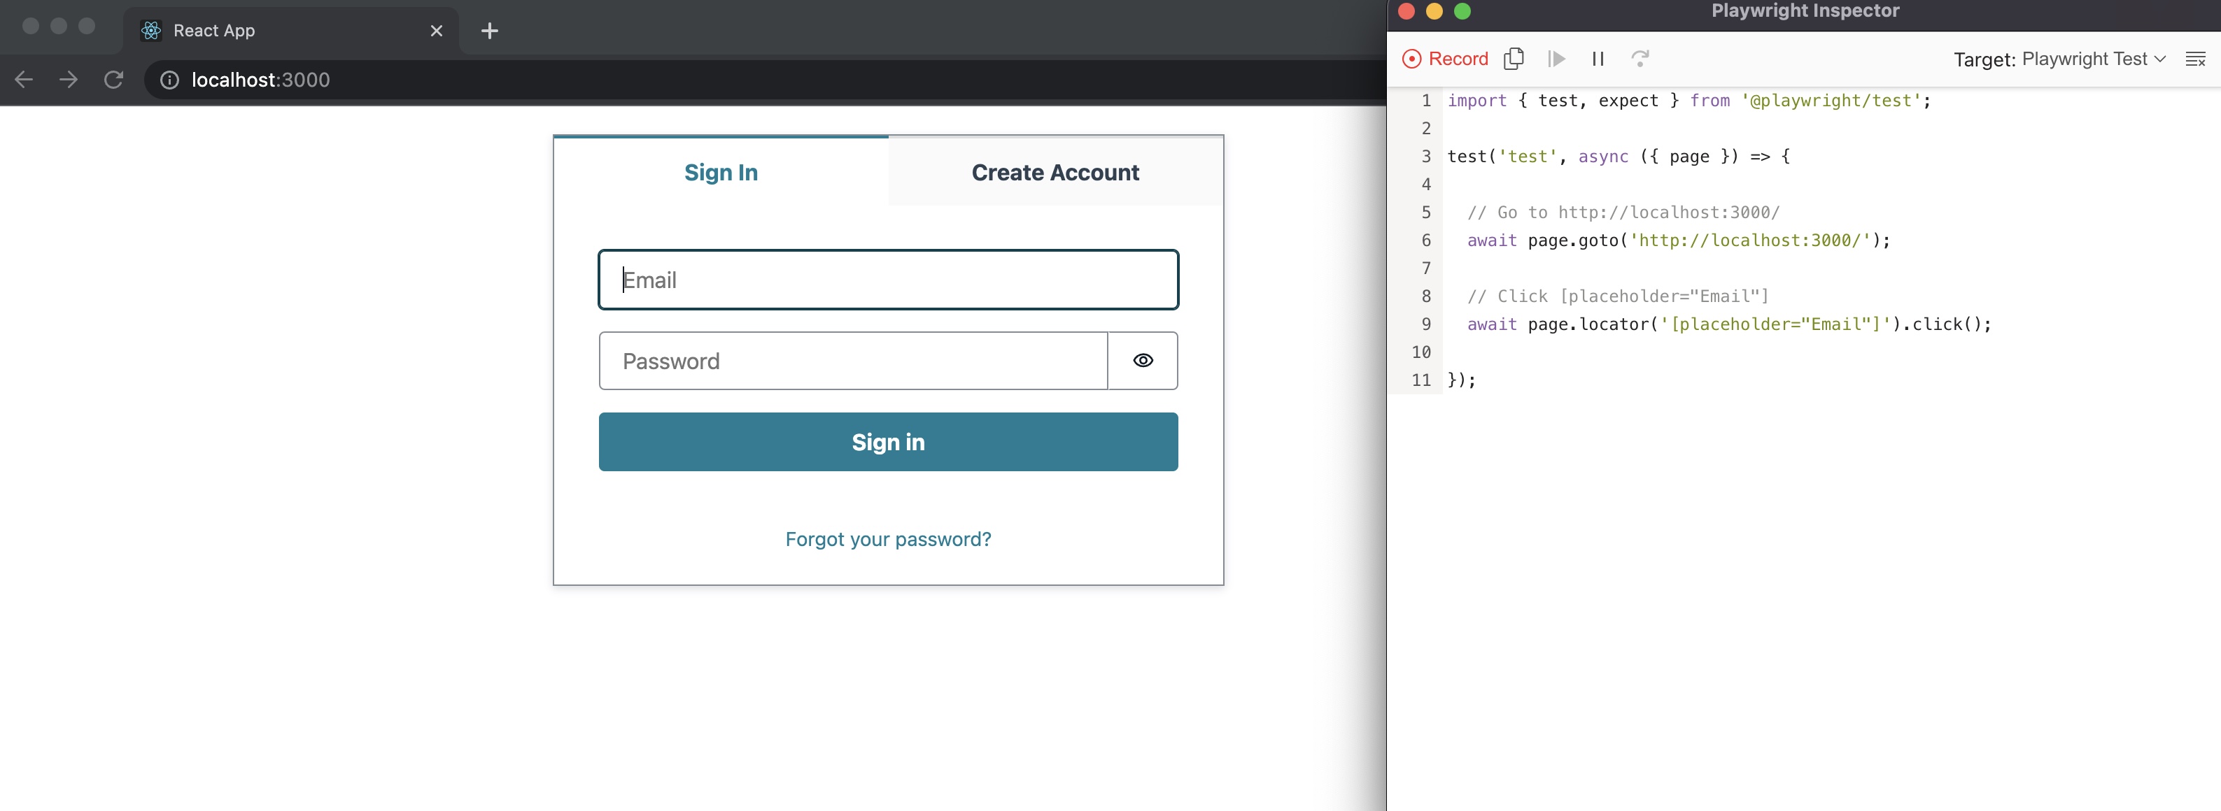Copy the generated test code

(1514, 59)
